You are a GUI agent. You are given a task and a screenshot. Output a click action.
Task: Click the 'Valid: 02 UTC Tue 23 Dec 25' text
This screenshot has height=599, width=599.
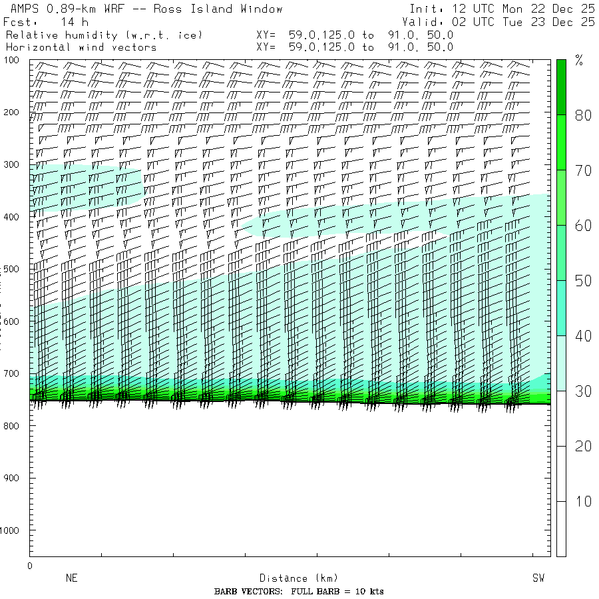pos(499,22)
